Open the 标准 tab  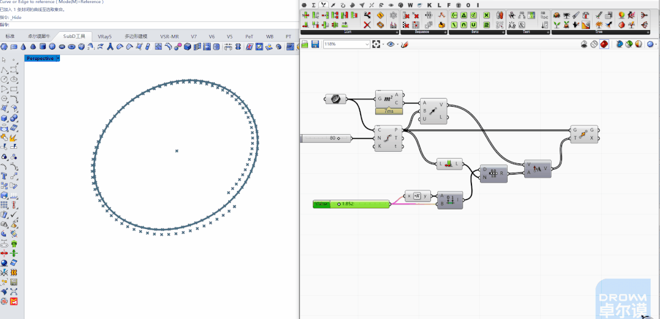pos(10,36)
